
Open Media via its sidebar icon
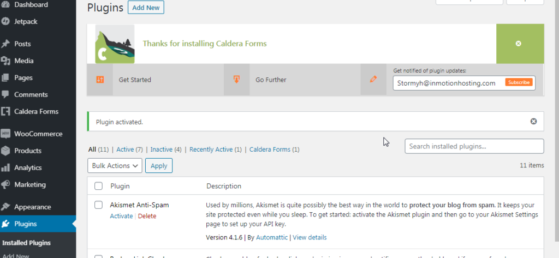(x=6, y=61)
